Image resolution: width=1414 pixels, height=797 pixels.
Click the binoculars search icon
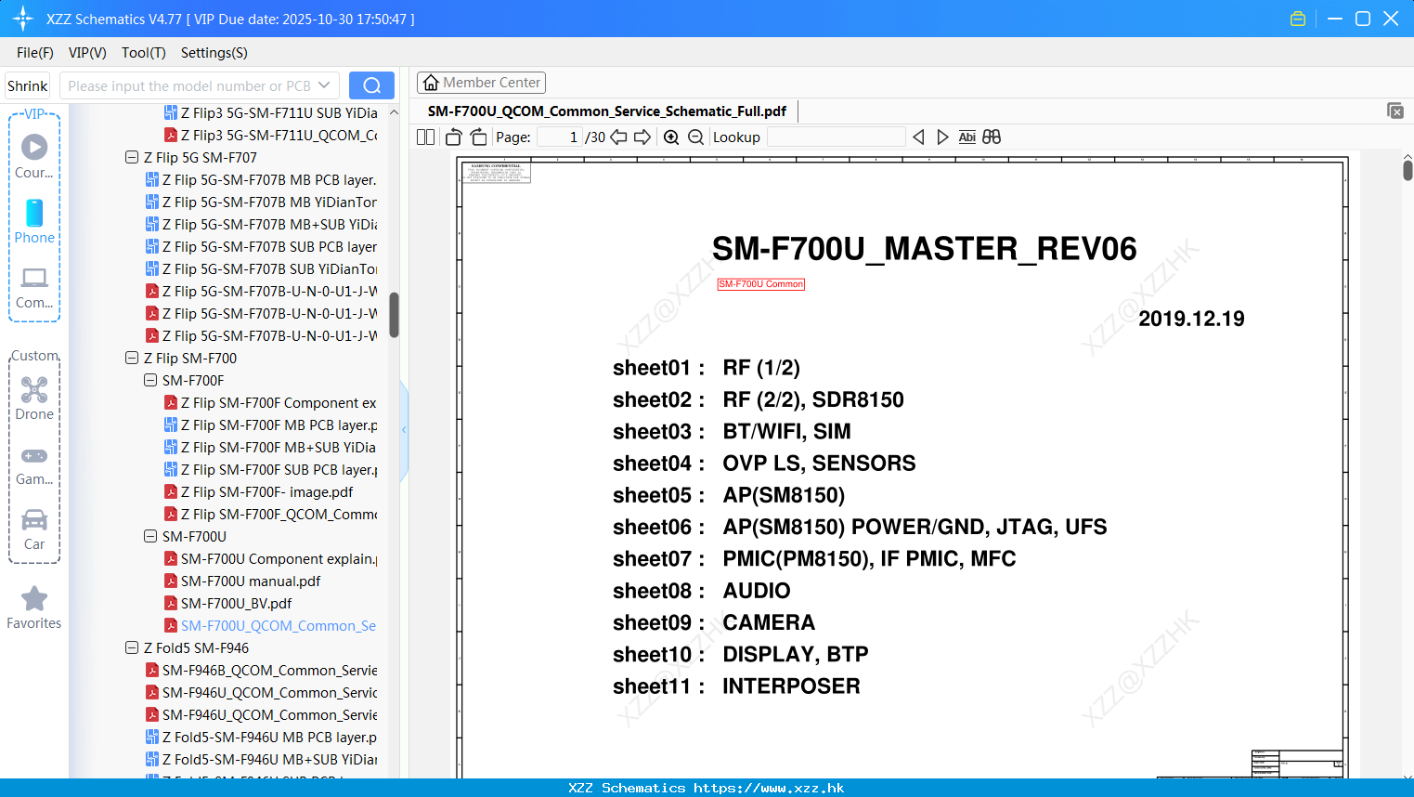point(992,137)
